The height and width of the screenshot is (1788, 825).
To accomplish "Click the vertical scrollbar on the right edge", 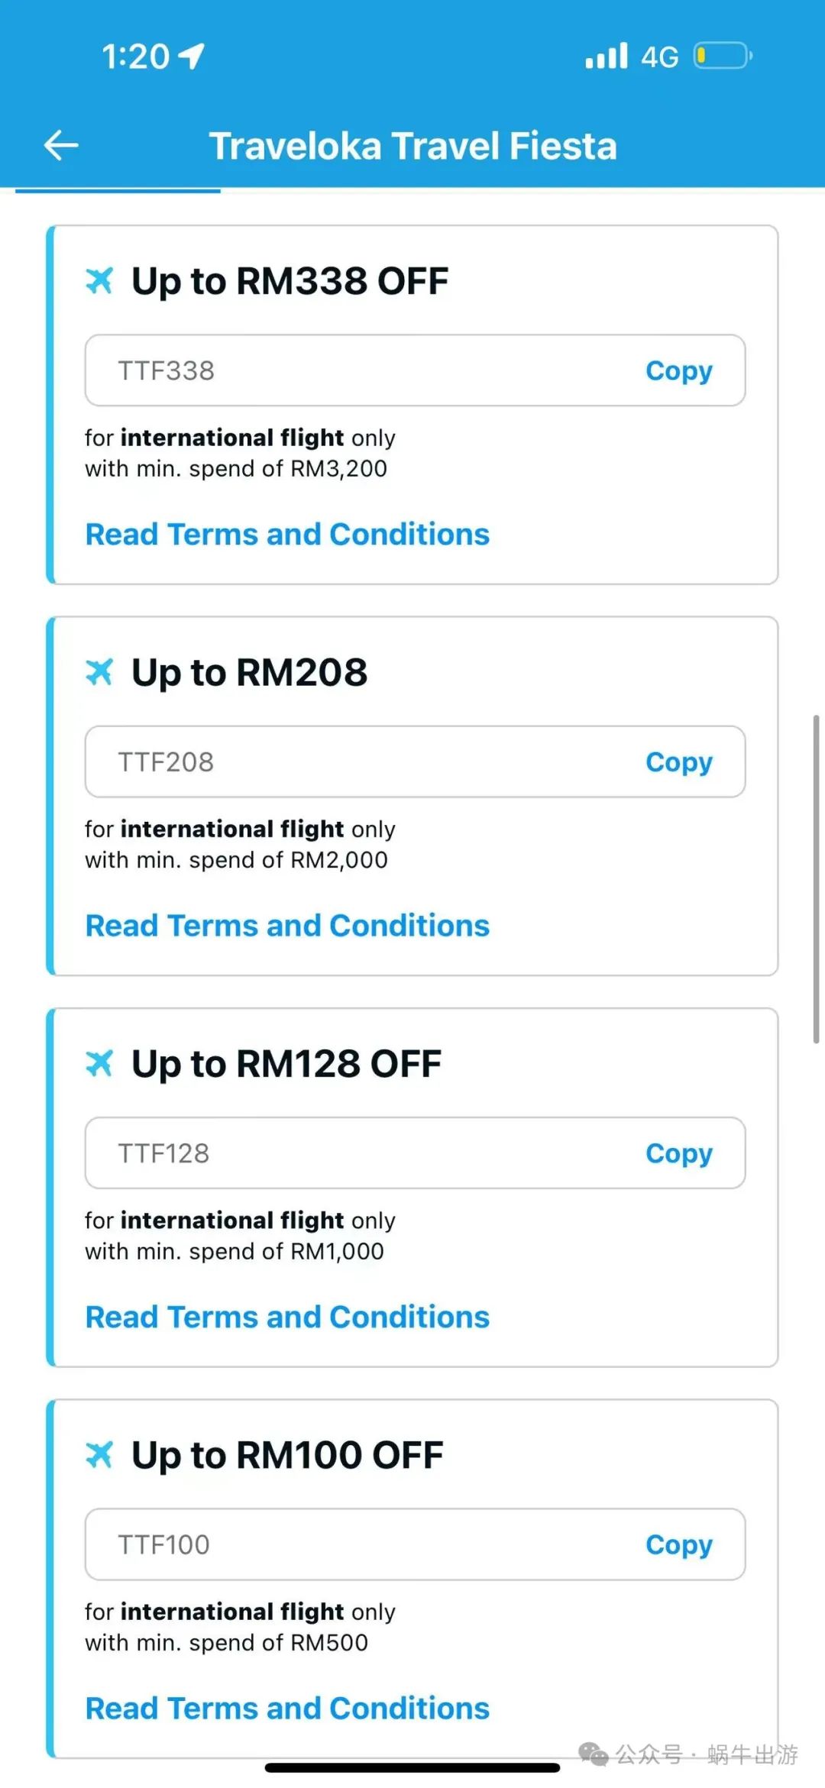I will click(816, 878).
